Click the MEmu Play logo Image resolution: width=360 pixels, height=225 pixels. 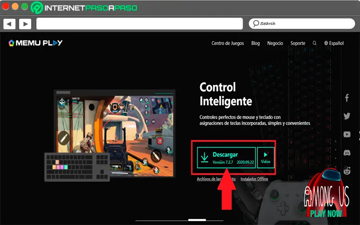click(36, 43)
